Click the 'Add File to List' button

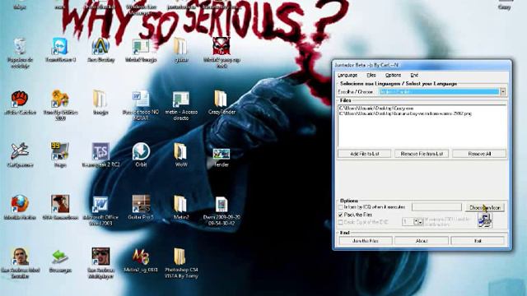point(364,154)
